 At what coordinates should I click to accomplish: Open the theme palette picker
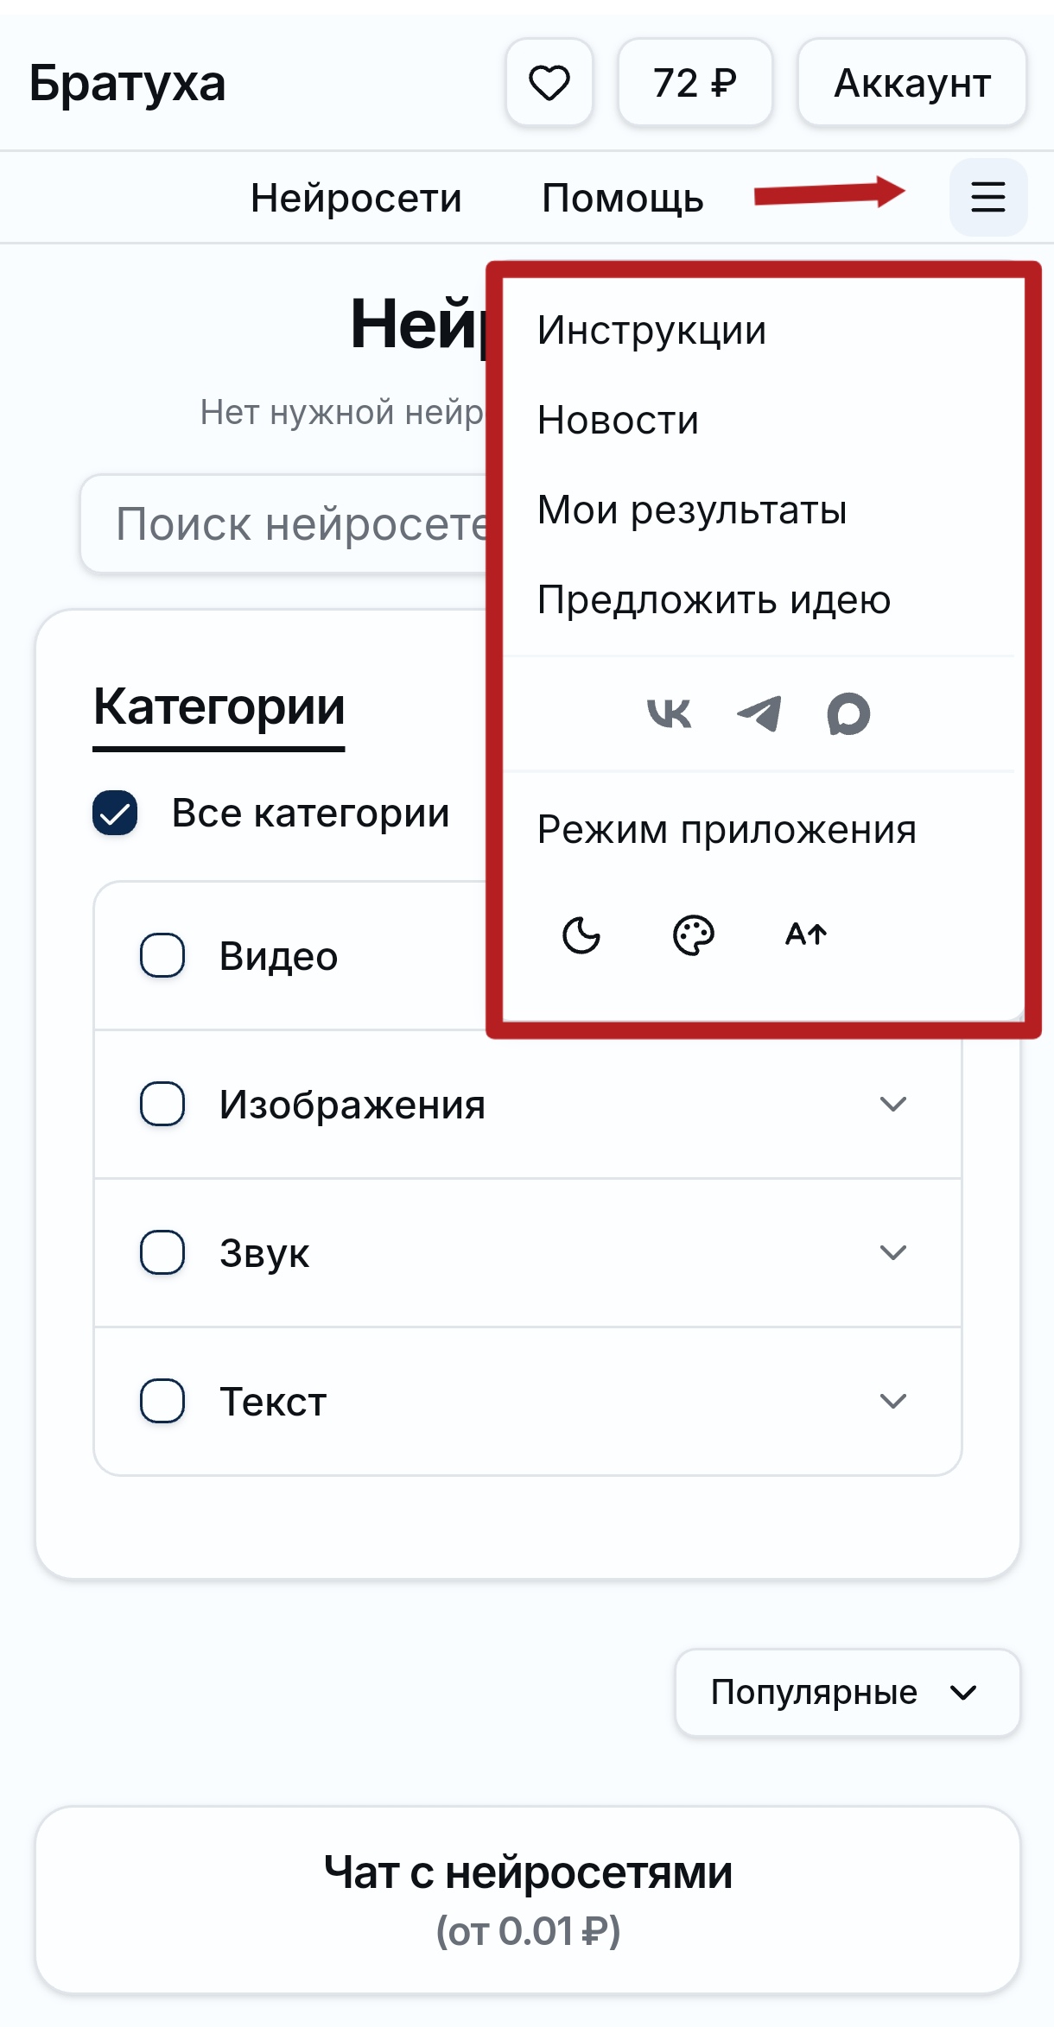[x=693, y=935]
